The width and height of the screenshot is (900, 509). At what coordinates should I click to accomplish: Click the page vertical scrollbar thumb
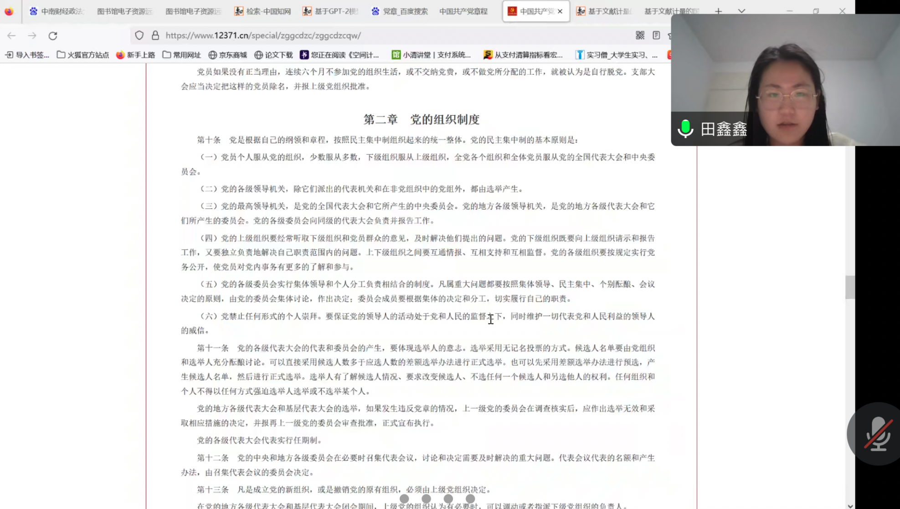click(850, 287)
